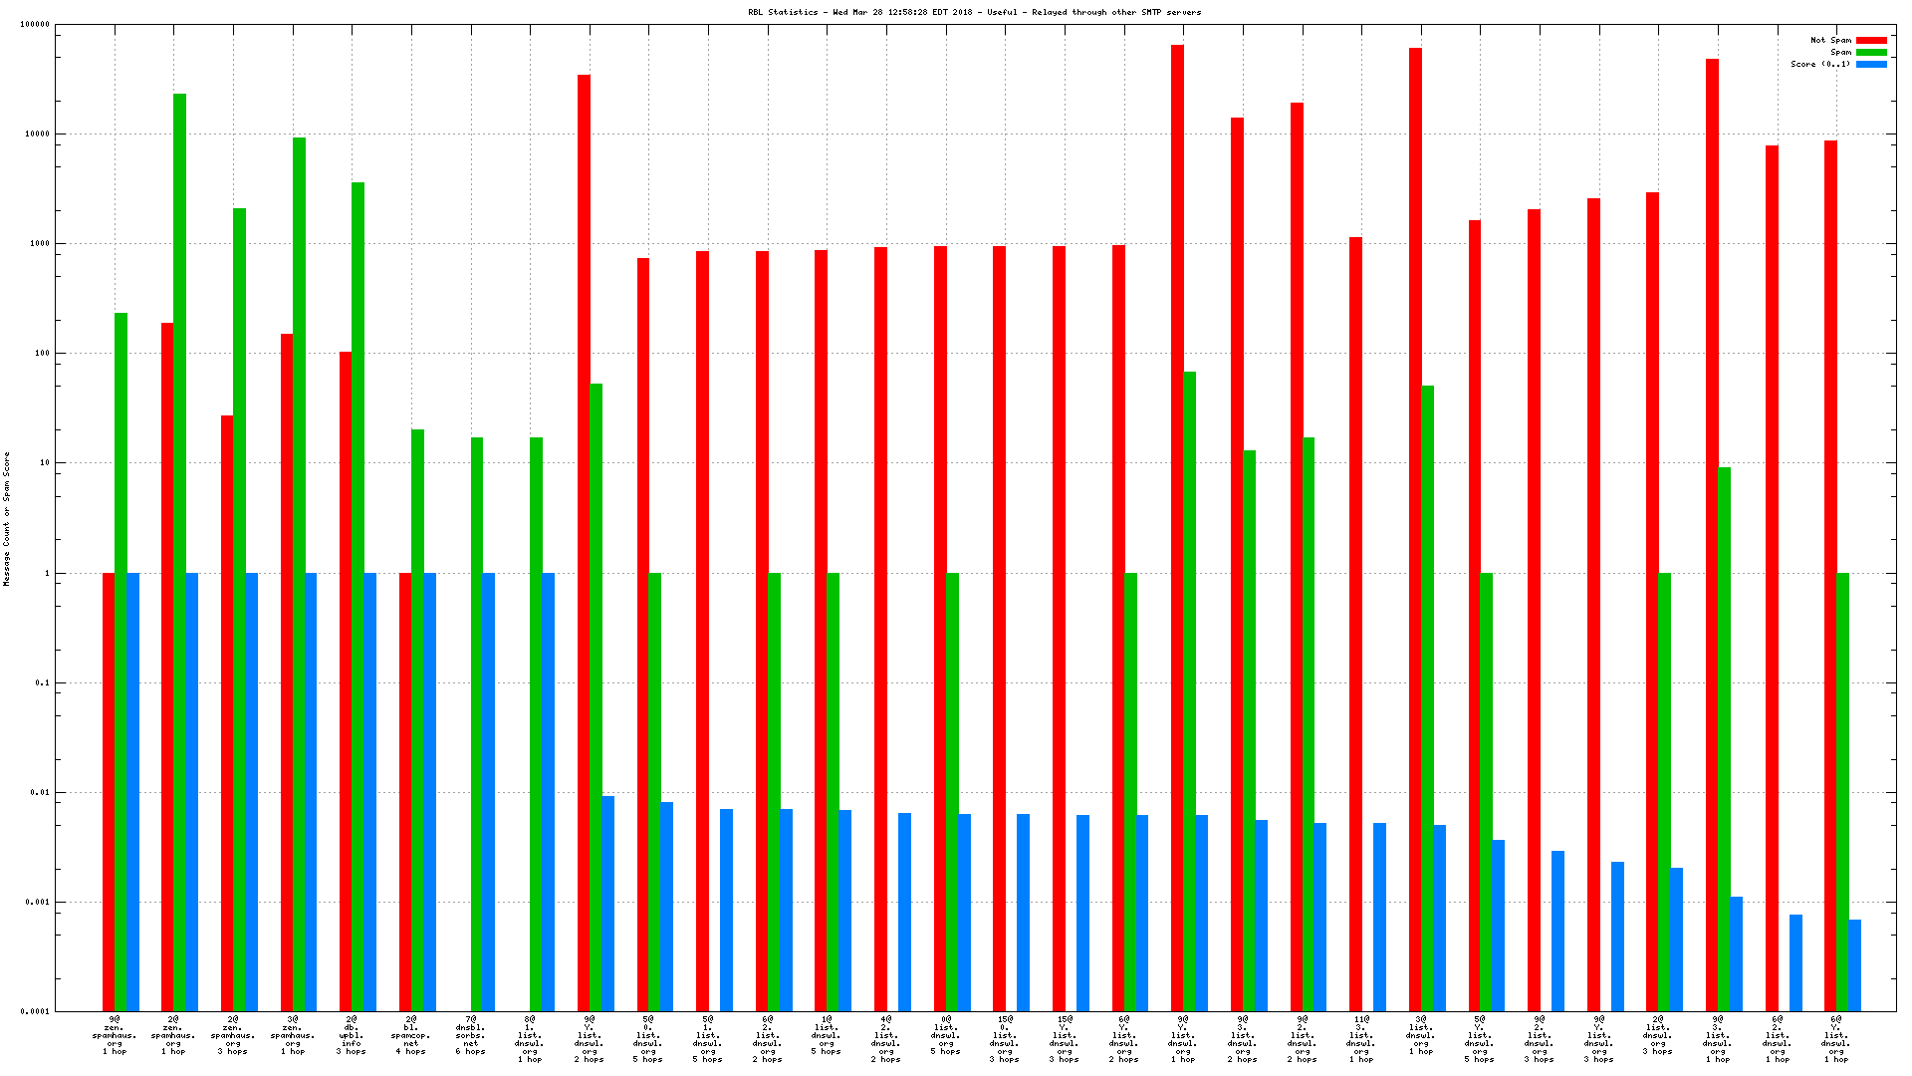Click the 'Score (0..1)' legend text
Image resolution: width=1912 pixels, height=1076 pixels.
[1820, 65]
